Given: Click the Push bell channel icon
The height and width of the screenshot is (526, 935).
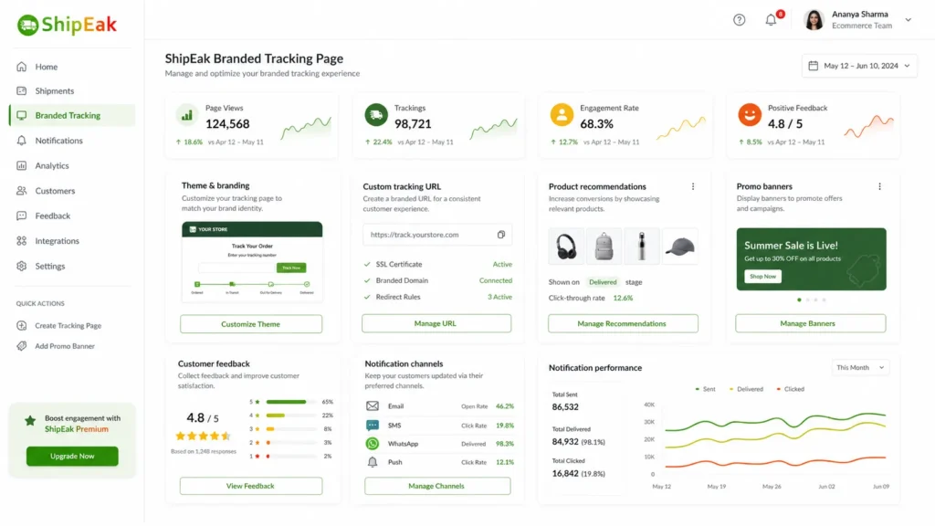Looking at the screenshot, I should (x=373, y=462).
